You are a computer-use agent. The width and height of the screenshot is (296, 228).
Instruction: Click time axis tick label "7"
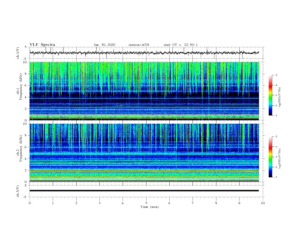pyautogui.click(x=192, y=203)
